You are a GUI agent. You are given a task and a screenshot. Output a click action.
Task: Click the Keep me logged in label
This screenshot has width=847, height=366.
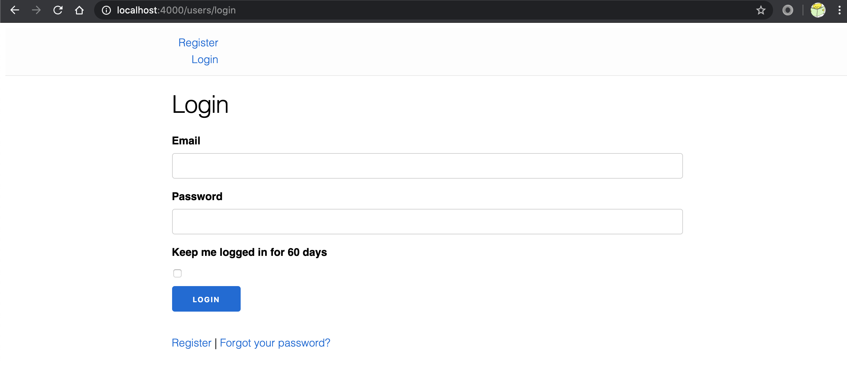249,252
